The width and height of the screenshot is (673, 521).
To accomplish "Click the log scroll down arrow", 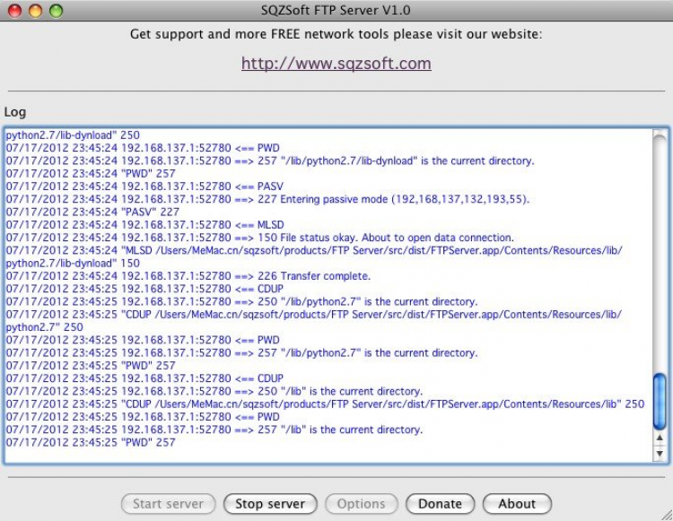I will click(660, 453).
